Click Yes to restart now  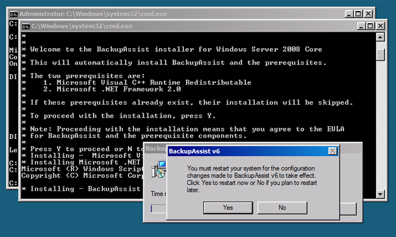(x=228, y=208)
